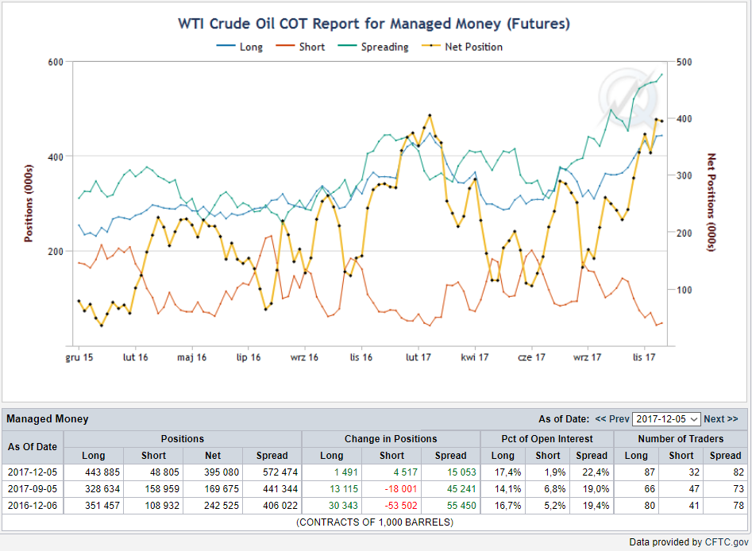Open the CFTC.gov data source link
The image size is (752, 551).
coord(727,542)
